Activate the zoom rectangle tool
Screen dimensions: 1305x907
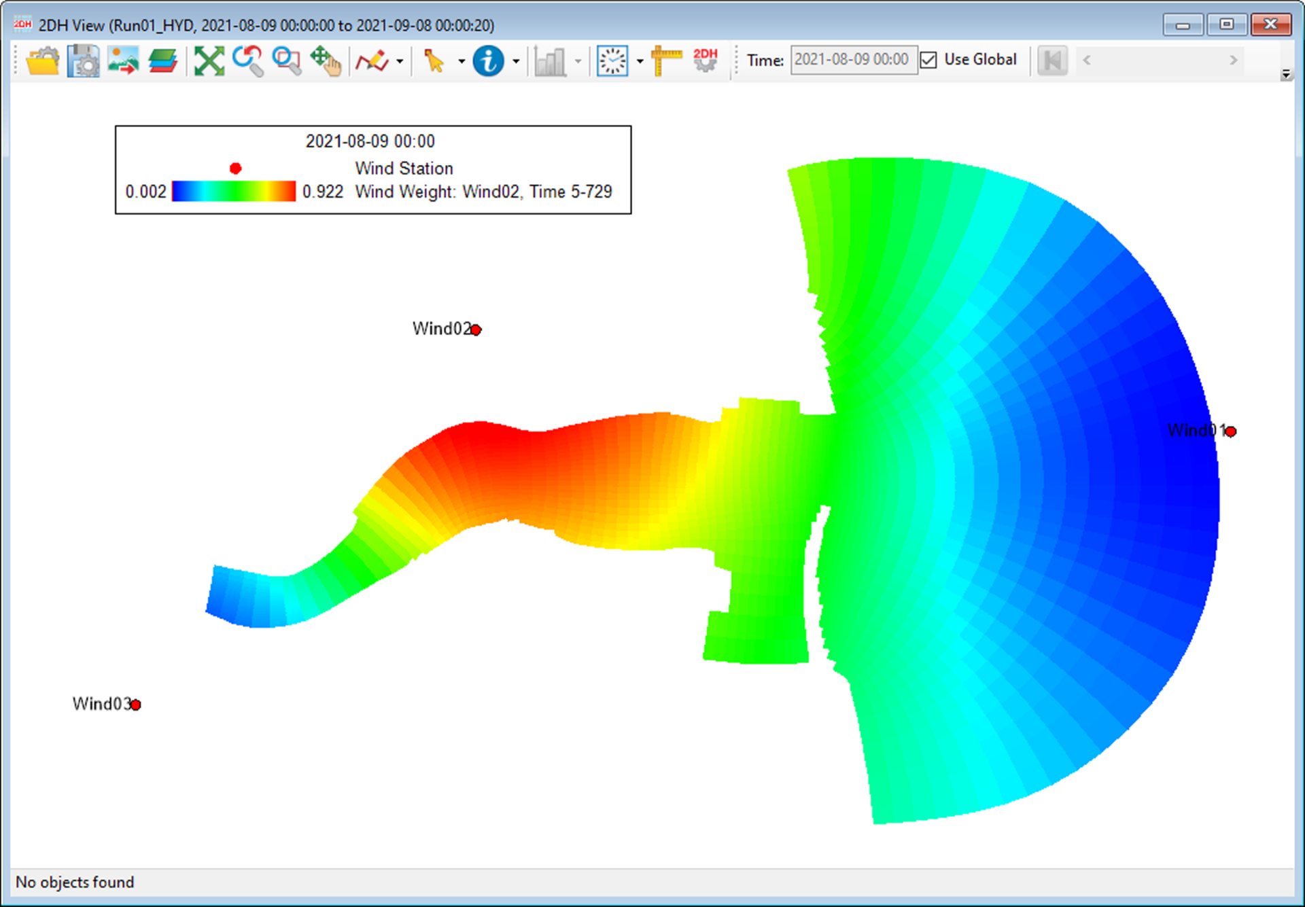pyautogui.click(x=286, y=60)
